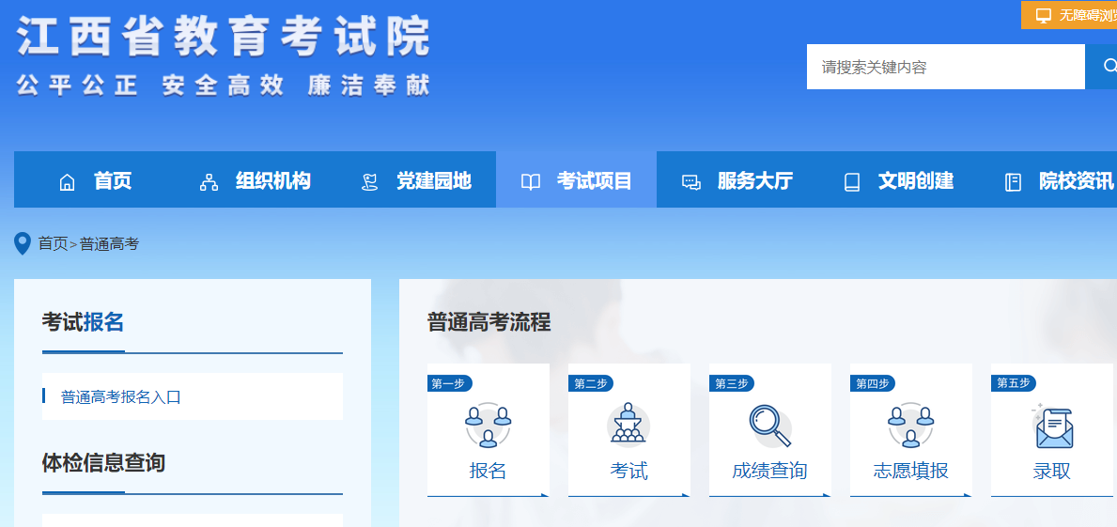The height and width of the screenshot is (527, 1117).
Task: Click the org-chart icon beside 组织机构
Action: pyautogui.click(x=209, y=182)
